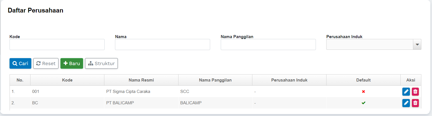Delete the PT BALICAMP company row
432x116 pixels.
click(x=415, y=103)
